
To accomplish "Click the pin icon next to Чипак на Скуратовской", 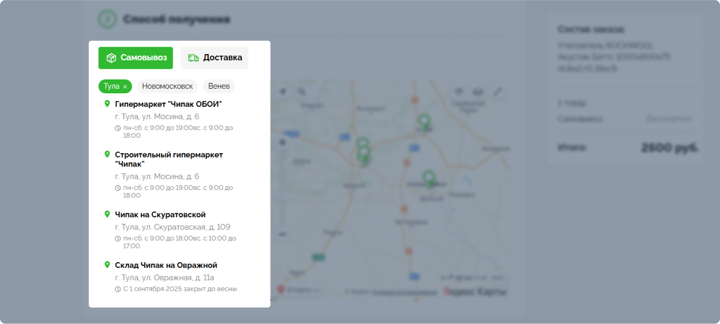I will tap(107, 214).
